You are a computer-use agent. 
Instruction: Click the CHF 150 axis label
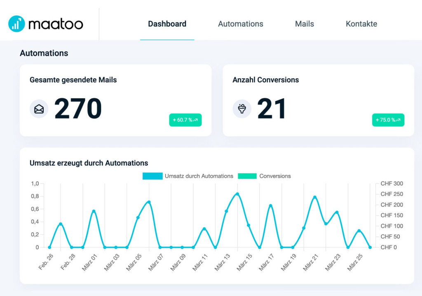(x=392, y=215)
